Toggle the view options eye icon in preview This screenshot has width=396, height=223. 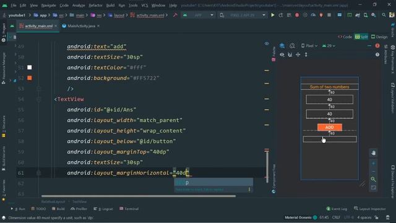282,55
